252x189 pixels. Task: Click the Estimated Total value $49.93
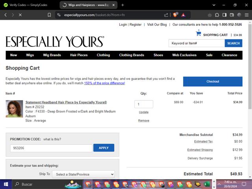coord(236,174)
